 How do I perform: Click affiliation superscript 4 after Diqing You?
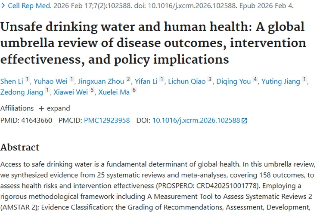(255, 80)
